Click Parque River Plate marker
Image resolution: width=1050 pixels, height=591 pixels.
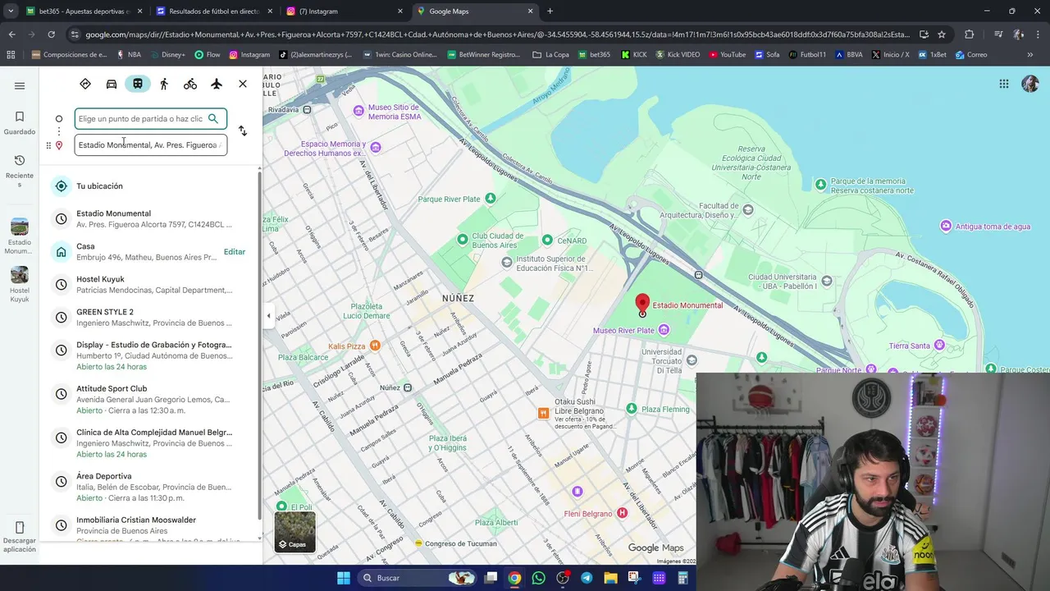tap(491, 199)
